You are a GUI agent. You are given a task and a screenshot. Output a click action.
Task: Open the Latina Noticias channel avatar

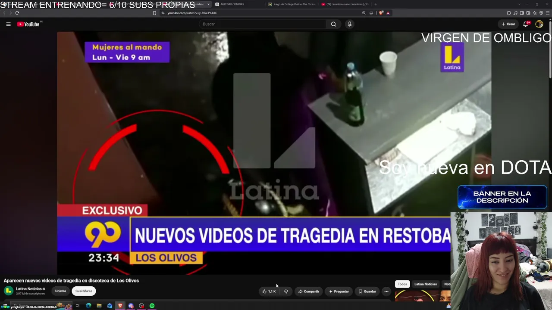point(8,291)
